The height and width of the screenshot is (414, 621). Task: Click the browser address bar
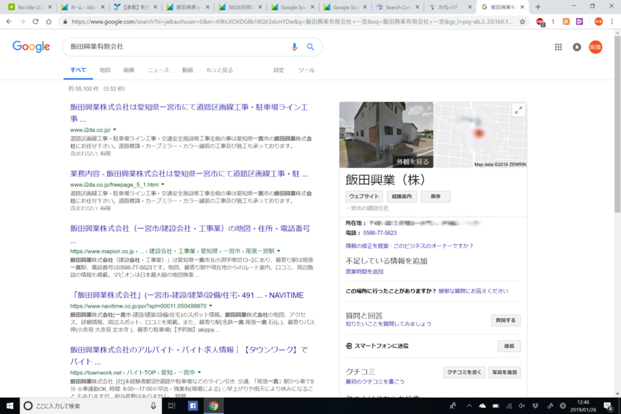tap(292, 22)
